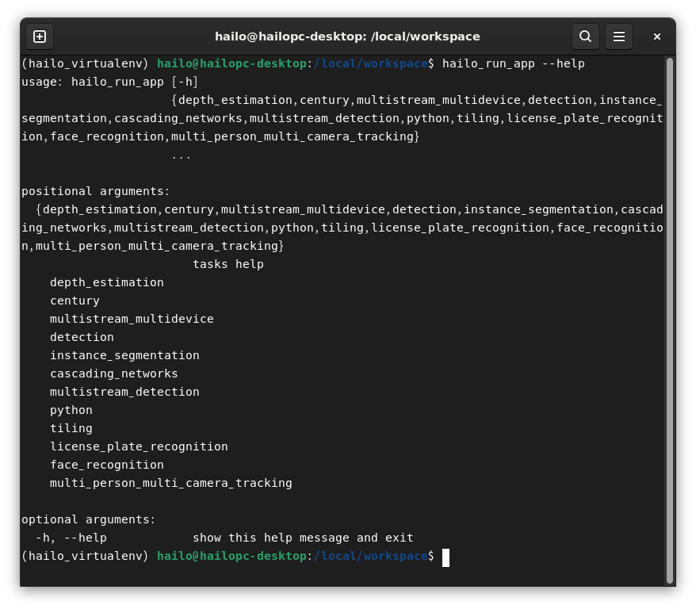Open a new terminal tab
Image resolution: width=696 pixels, height=609 pixels.
click(x=40, y=36)
